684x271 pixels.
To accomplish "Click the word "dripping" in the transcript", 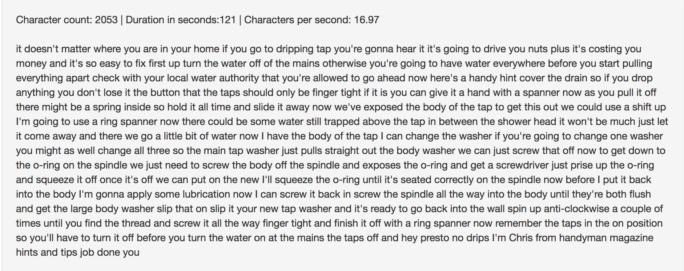I will 294,49.
